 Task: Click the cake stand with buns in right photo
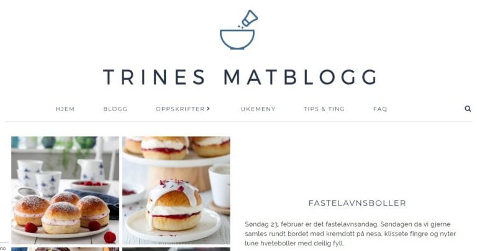(x=176, y=163)
